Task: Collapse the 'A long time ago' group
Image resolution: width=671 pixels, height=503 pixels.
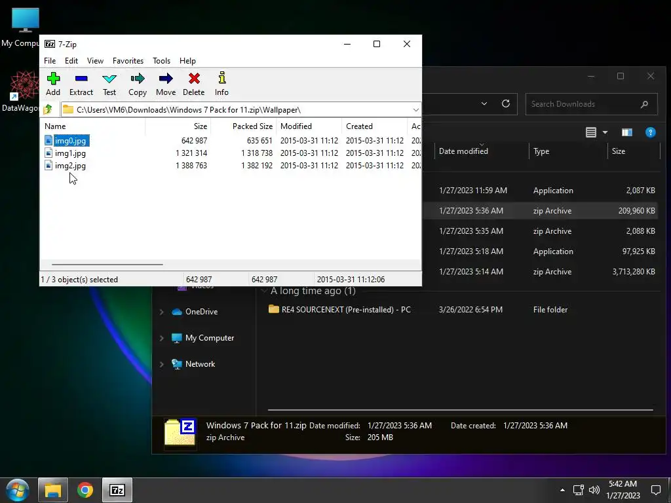Action: (264, 291)
